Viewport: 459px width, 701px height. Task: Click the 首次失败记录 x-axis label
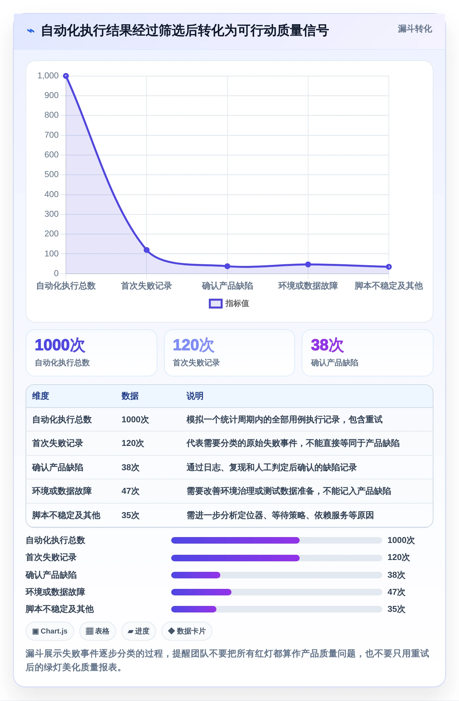[147, 286]
